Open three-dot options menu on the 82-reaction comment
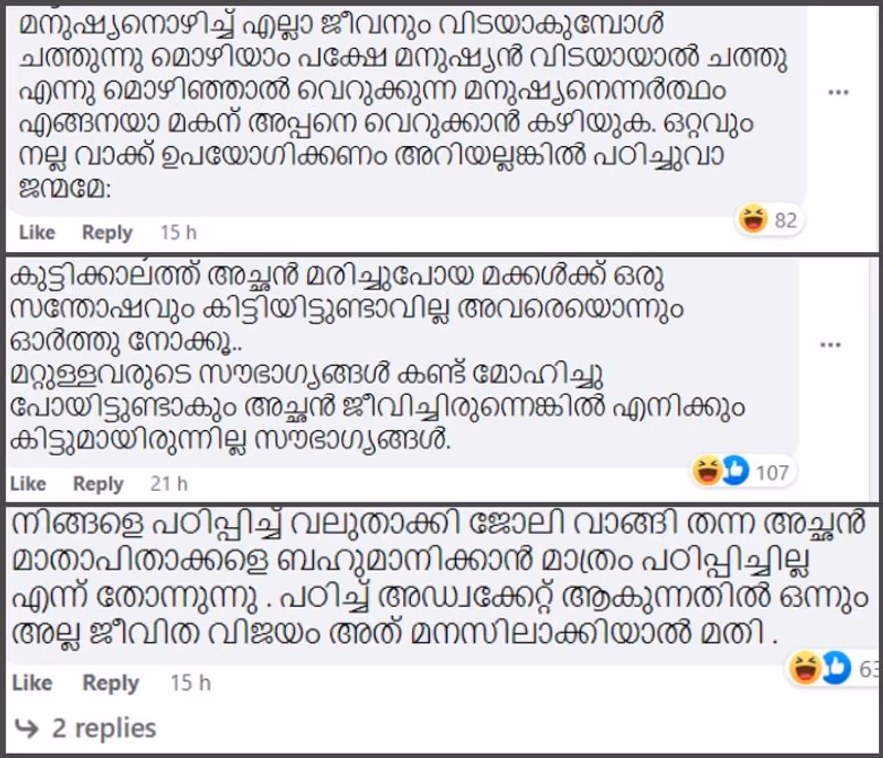The width and height of the screenshot is (883, 758). (838, 93)
